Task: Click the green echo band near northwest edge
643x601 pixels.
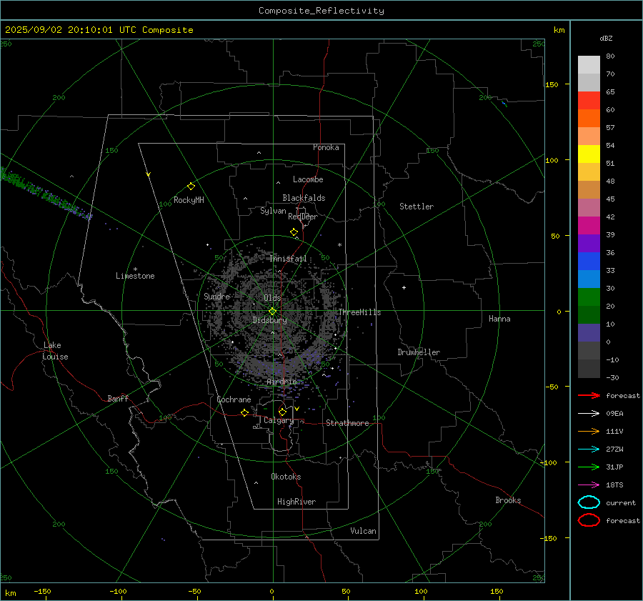Action: (45, 194)
